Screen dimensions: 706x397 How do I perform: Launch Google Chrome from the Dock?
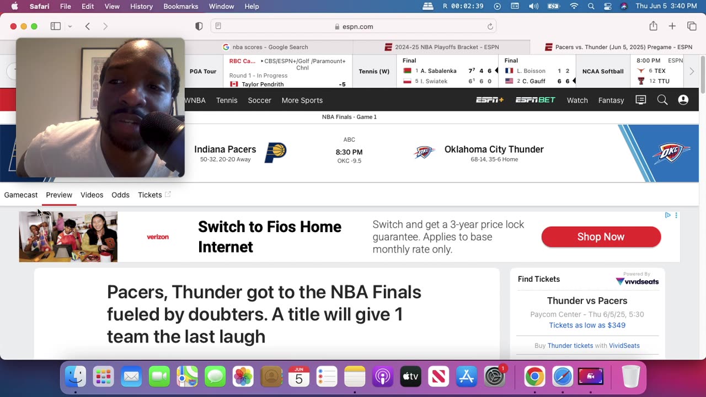point(534,377)
